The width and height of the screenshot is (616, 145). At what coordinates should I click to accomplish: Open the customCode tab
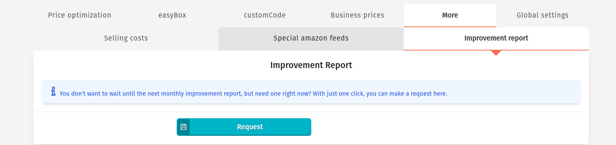(x=265, y=15)
